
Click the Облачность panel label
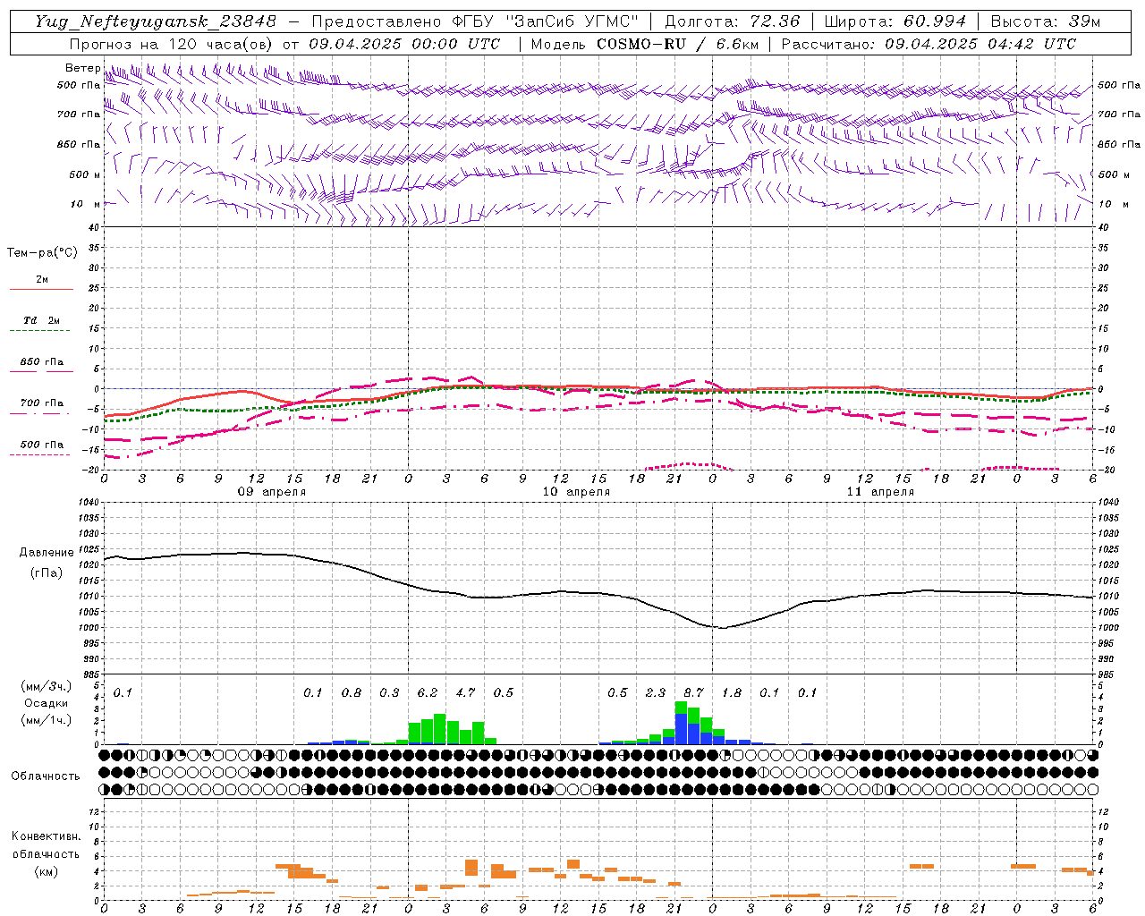[46, 776]
